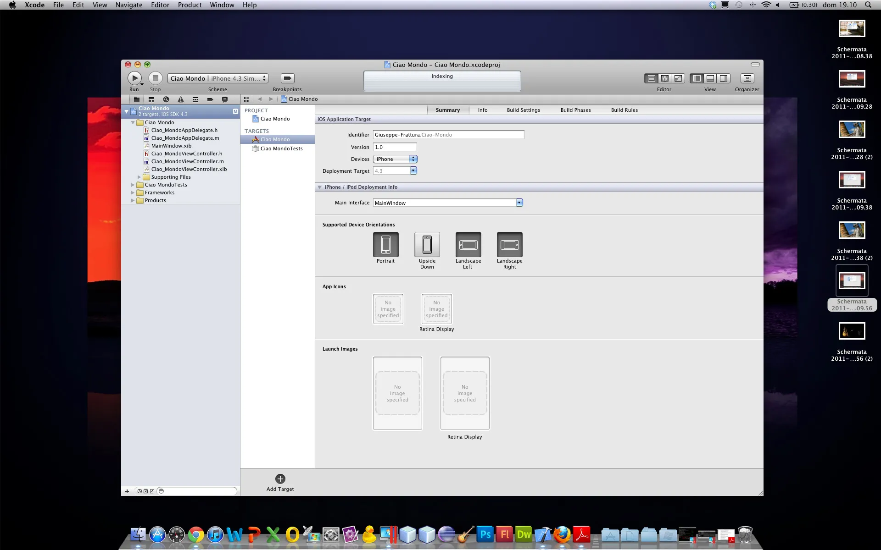Show the search navigator
Screen dimensions: 881x550
click(x=166, y=99)
